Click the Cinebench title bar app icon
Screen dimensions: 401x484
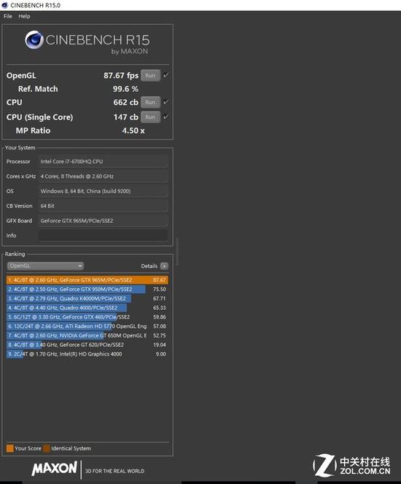4,5
